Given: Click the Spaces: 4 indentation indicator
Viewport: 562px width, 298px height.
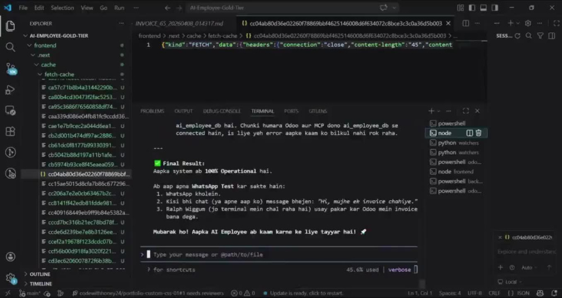Looking at the screenshot, I should 450,293.
